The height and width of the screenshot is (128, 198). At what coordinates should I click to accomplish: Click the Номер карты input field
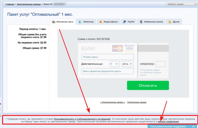pos(108,57)
